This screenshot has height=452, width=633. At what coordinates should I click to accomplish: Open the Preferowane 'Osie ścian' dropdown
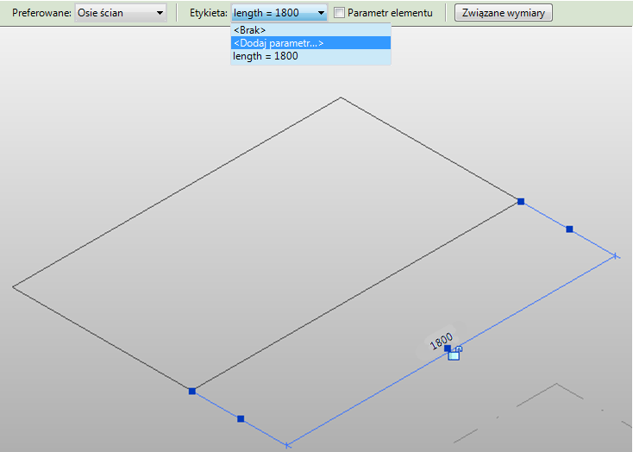point(120,13)
